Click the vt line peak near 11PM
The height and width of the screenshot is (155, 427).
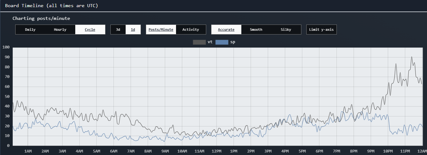411,57
